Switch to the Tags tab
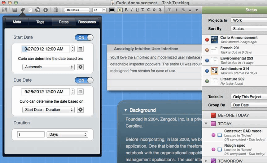The width and height of the screenshot is (267, 163). pyautogui.click(x=40, y=22)
